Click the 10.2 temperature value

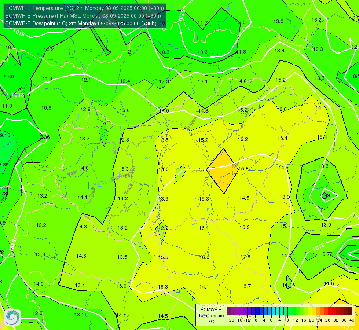(48, 49)
